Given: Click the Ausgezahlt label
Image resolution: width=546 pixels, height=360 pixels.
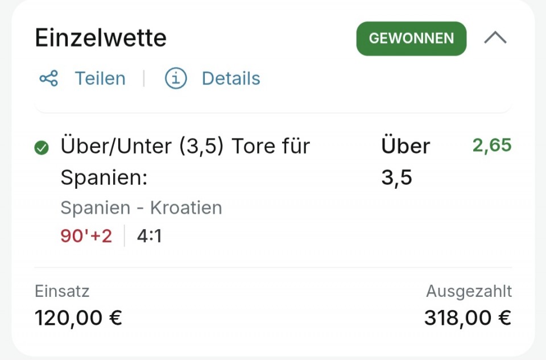Looking at the screenshot, I should [x=469, y=291].
